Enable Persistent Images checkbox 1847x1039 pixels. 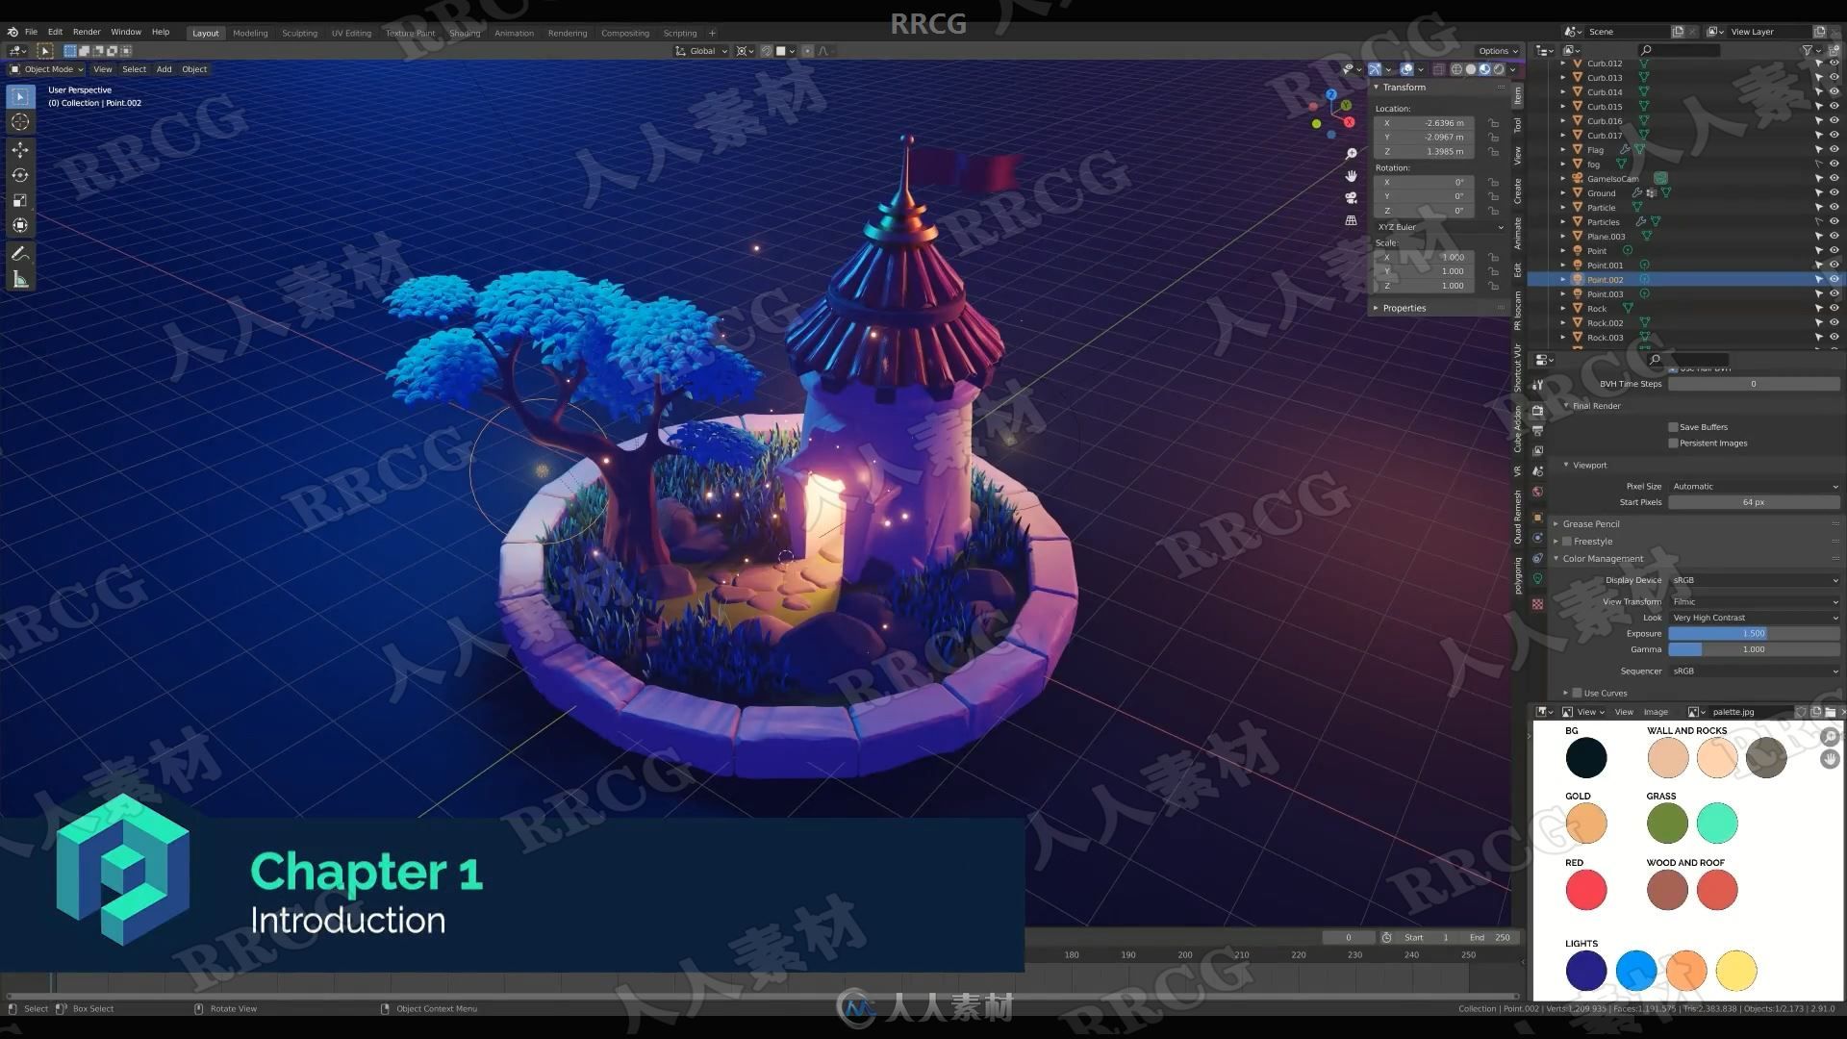(1671, 442)
